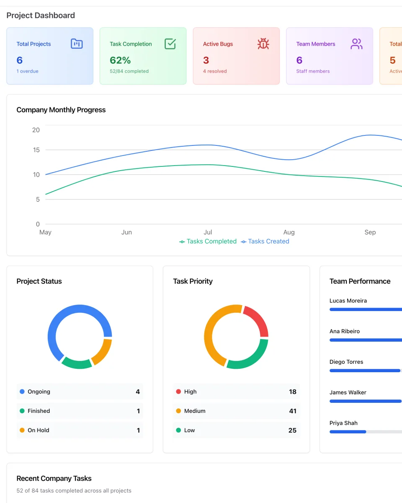Click the Low count 25

(292, 430)
